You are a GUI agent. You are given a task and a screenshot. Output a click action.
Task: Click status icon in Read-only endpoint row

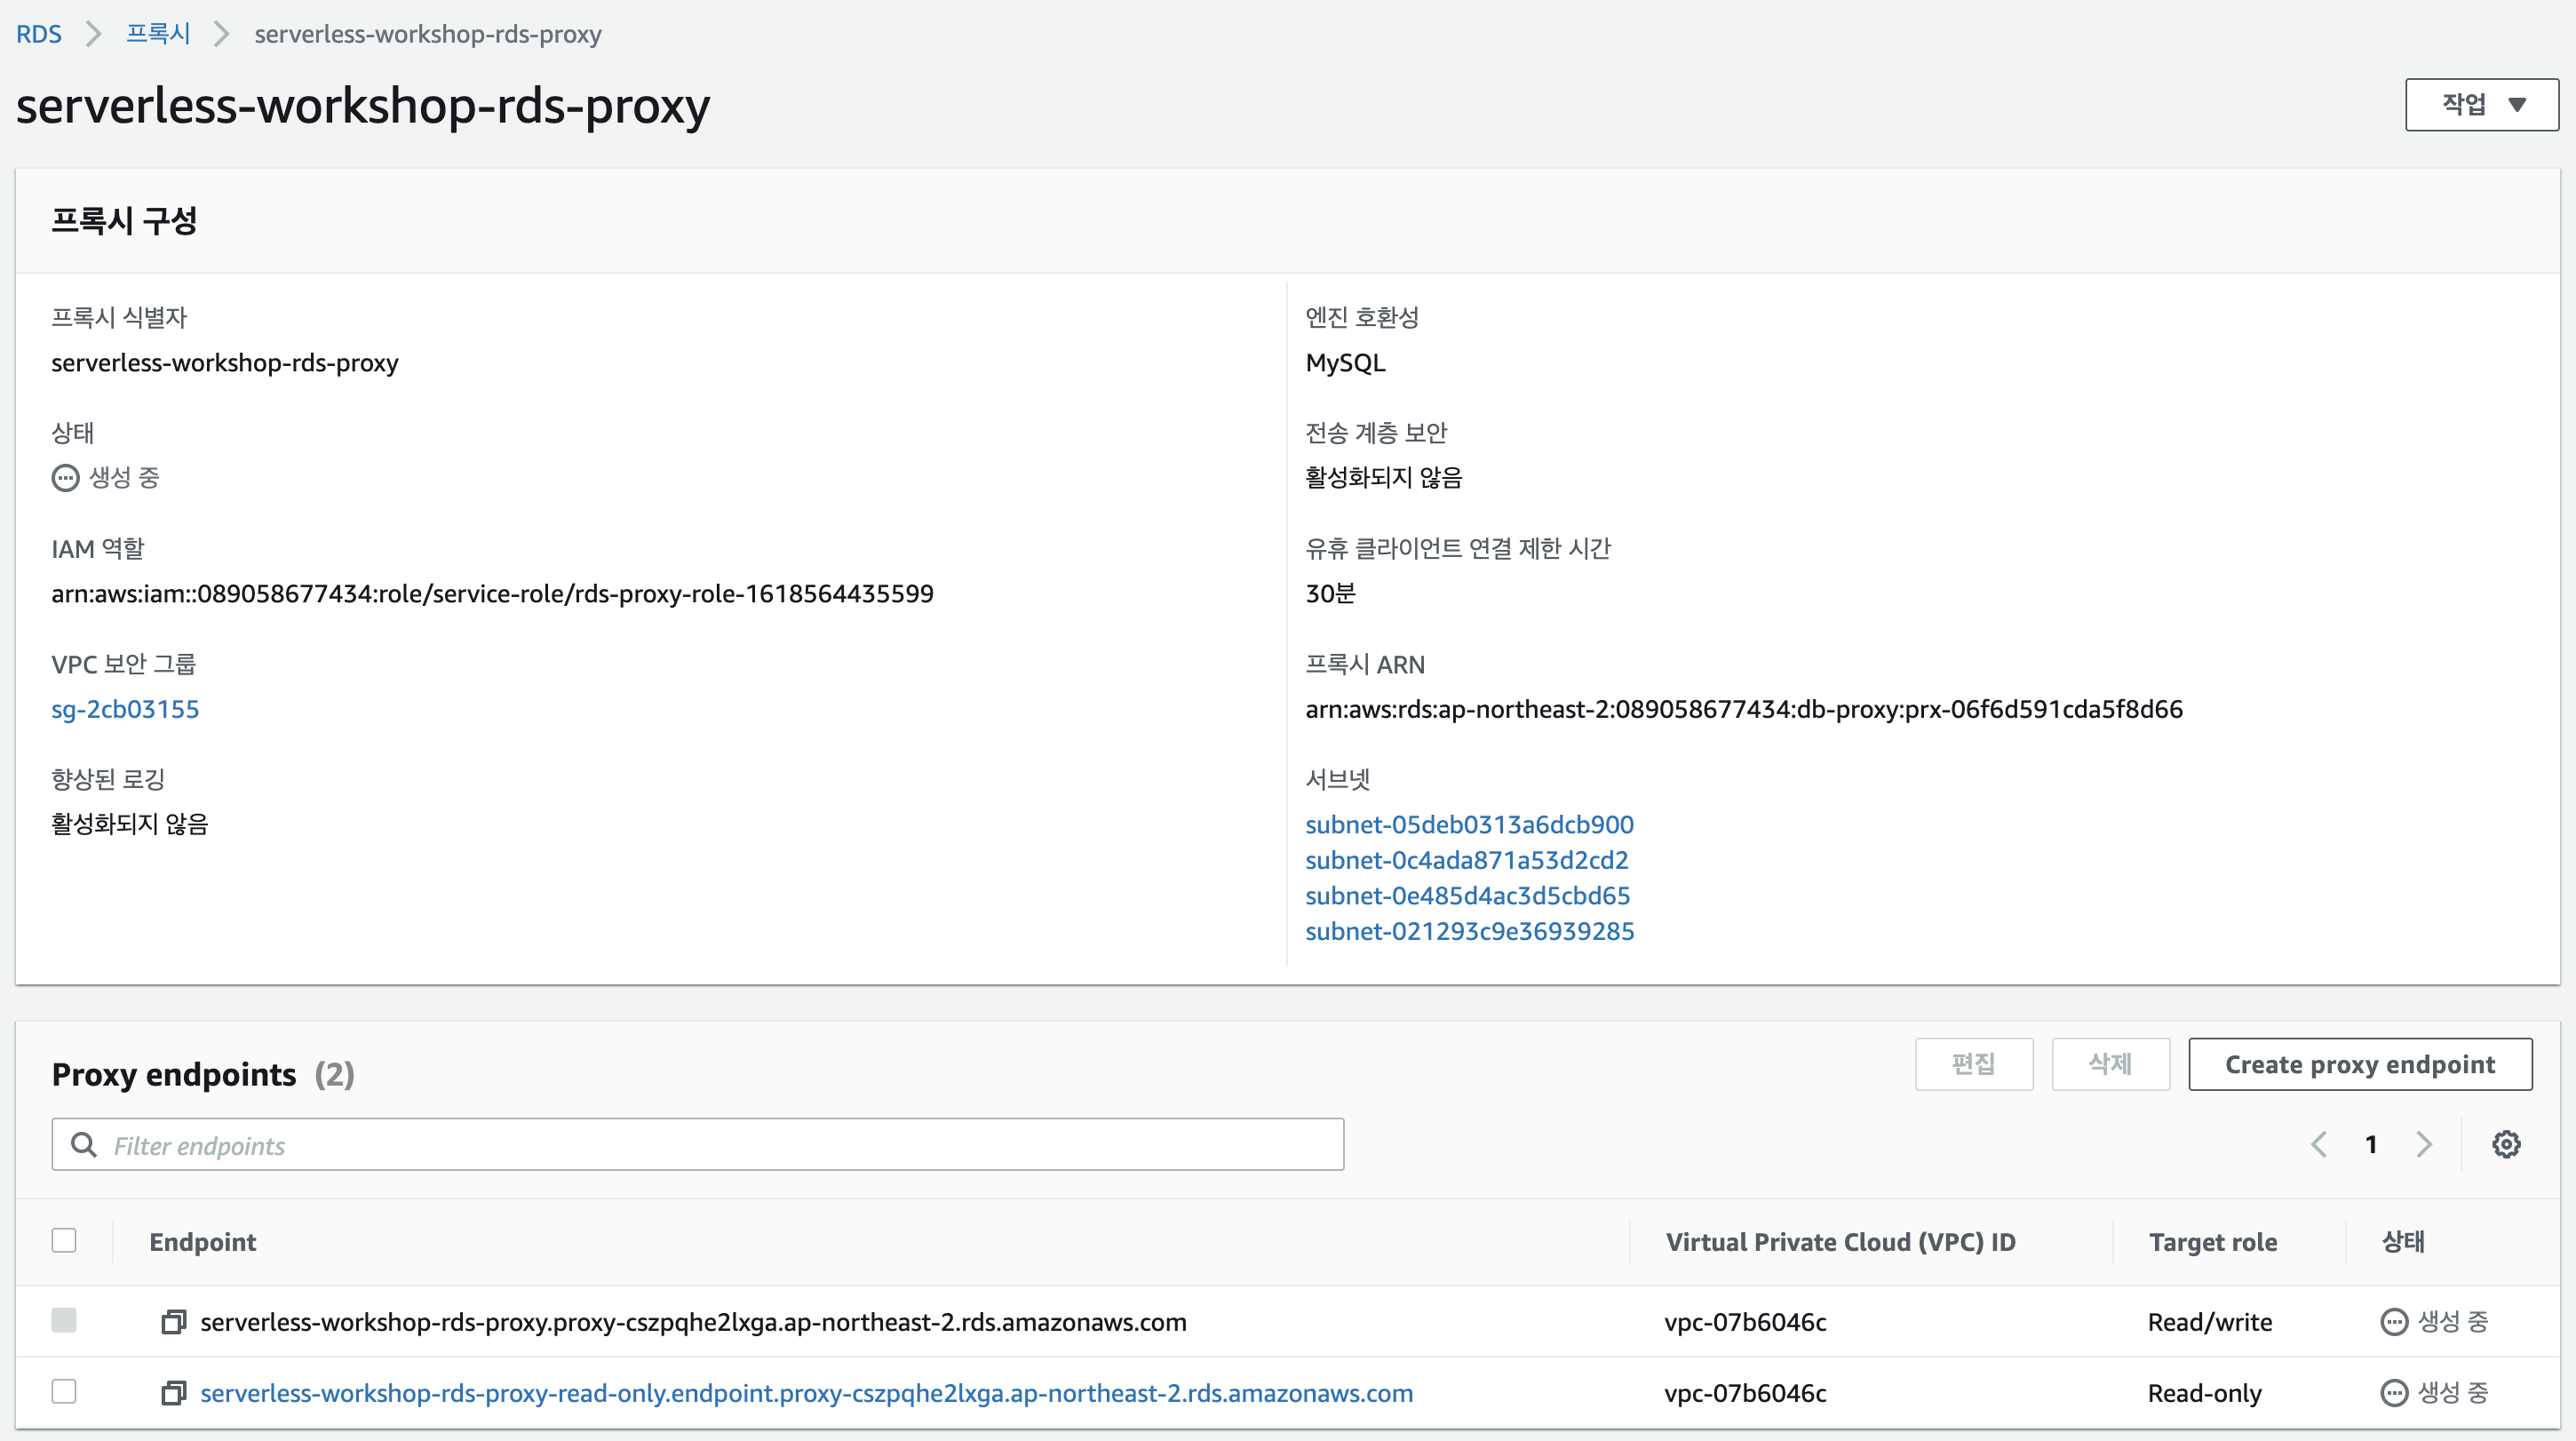(x=2394, y=1393)
